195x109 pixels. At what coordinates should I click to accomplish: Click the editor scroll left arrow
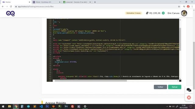pos(54,81)
